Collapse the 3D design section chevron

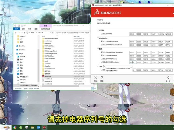click(98, 30)
